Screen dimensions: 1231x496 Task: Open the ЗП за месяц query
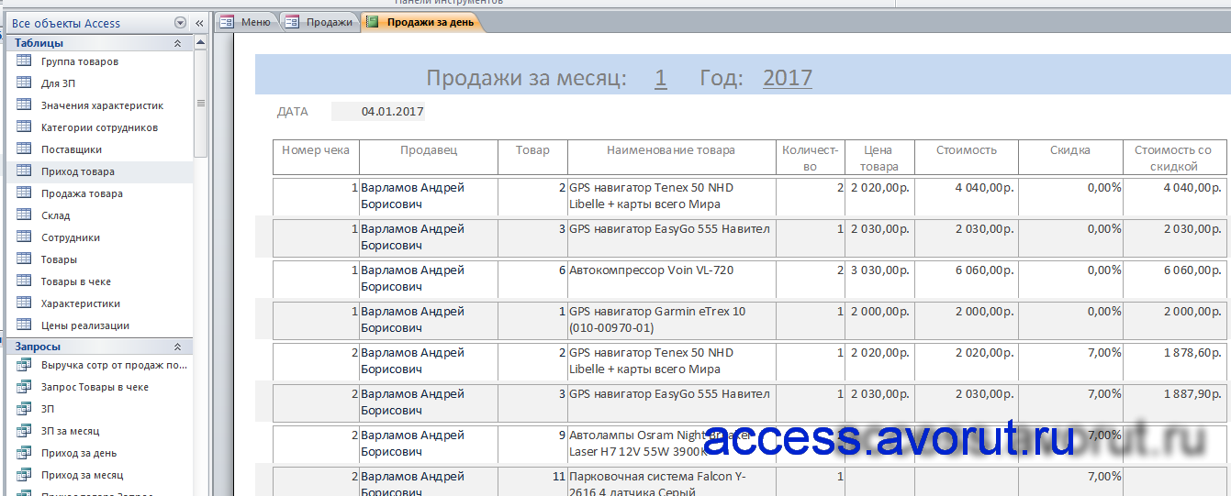tap(71, 431)
